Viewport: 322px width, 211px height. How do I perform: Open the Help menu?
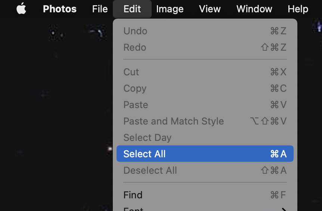tap(298, 9)
